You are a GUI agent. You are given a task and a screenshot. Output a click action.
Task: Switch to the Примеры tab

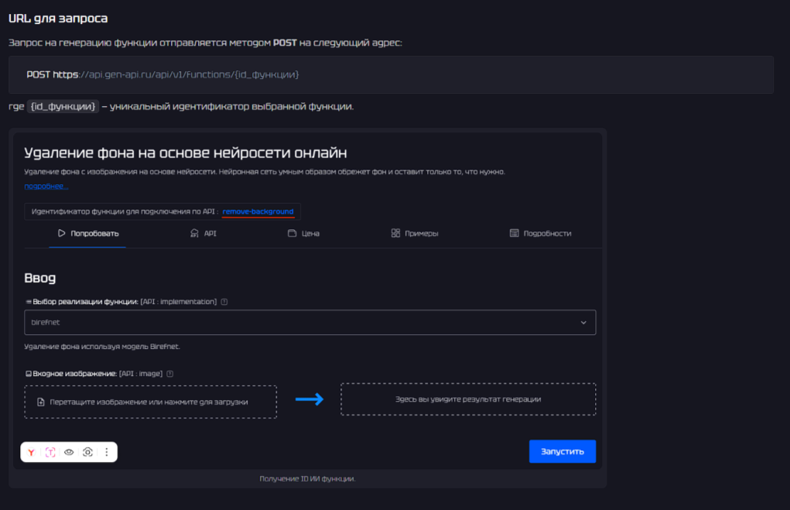[x=415, y=233]
